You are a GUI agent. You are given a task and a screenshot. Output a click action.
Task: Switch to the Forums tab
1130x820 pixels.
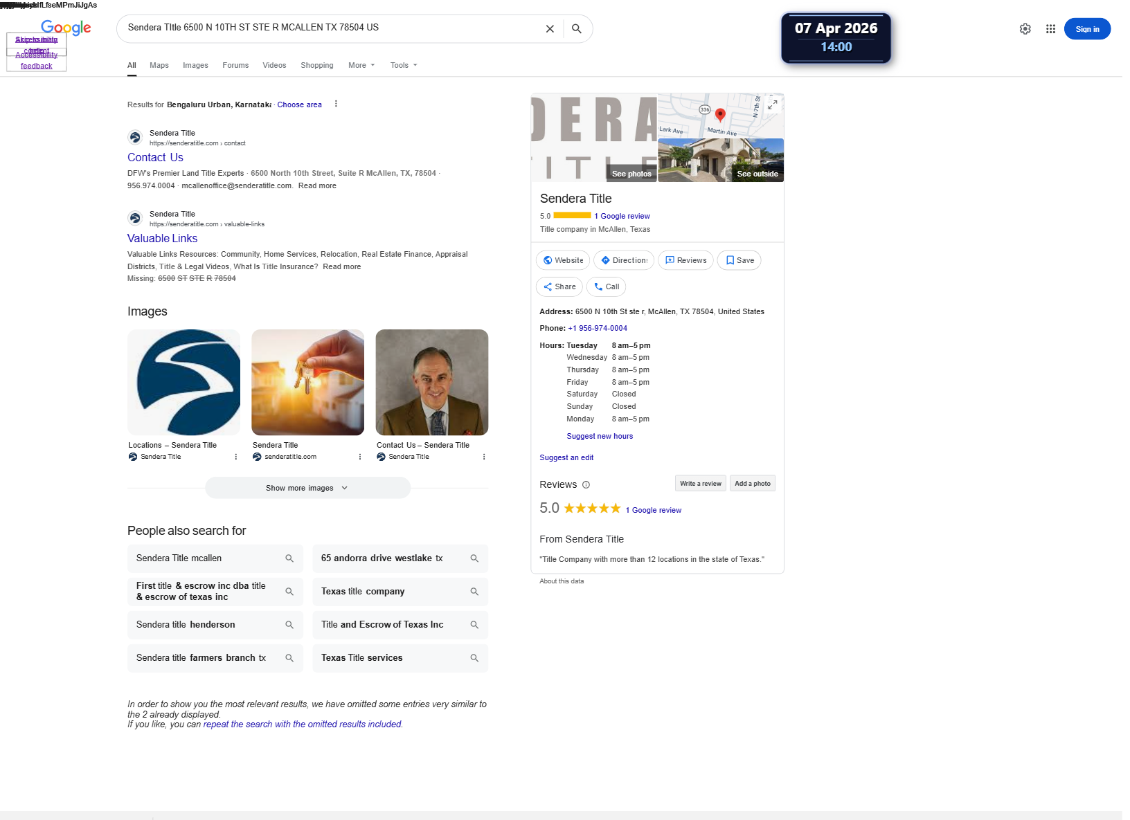235,65
